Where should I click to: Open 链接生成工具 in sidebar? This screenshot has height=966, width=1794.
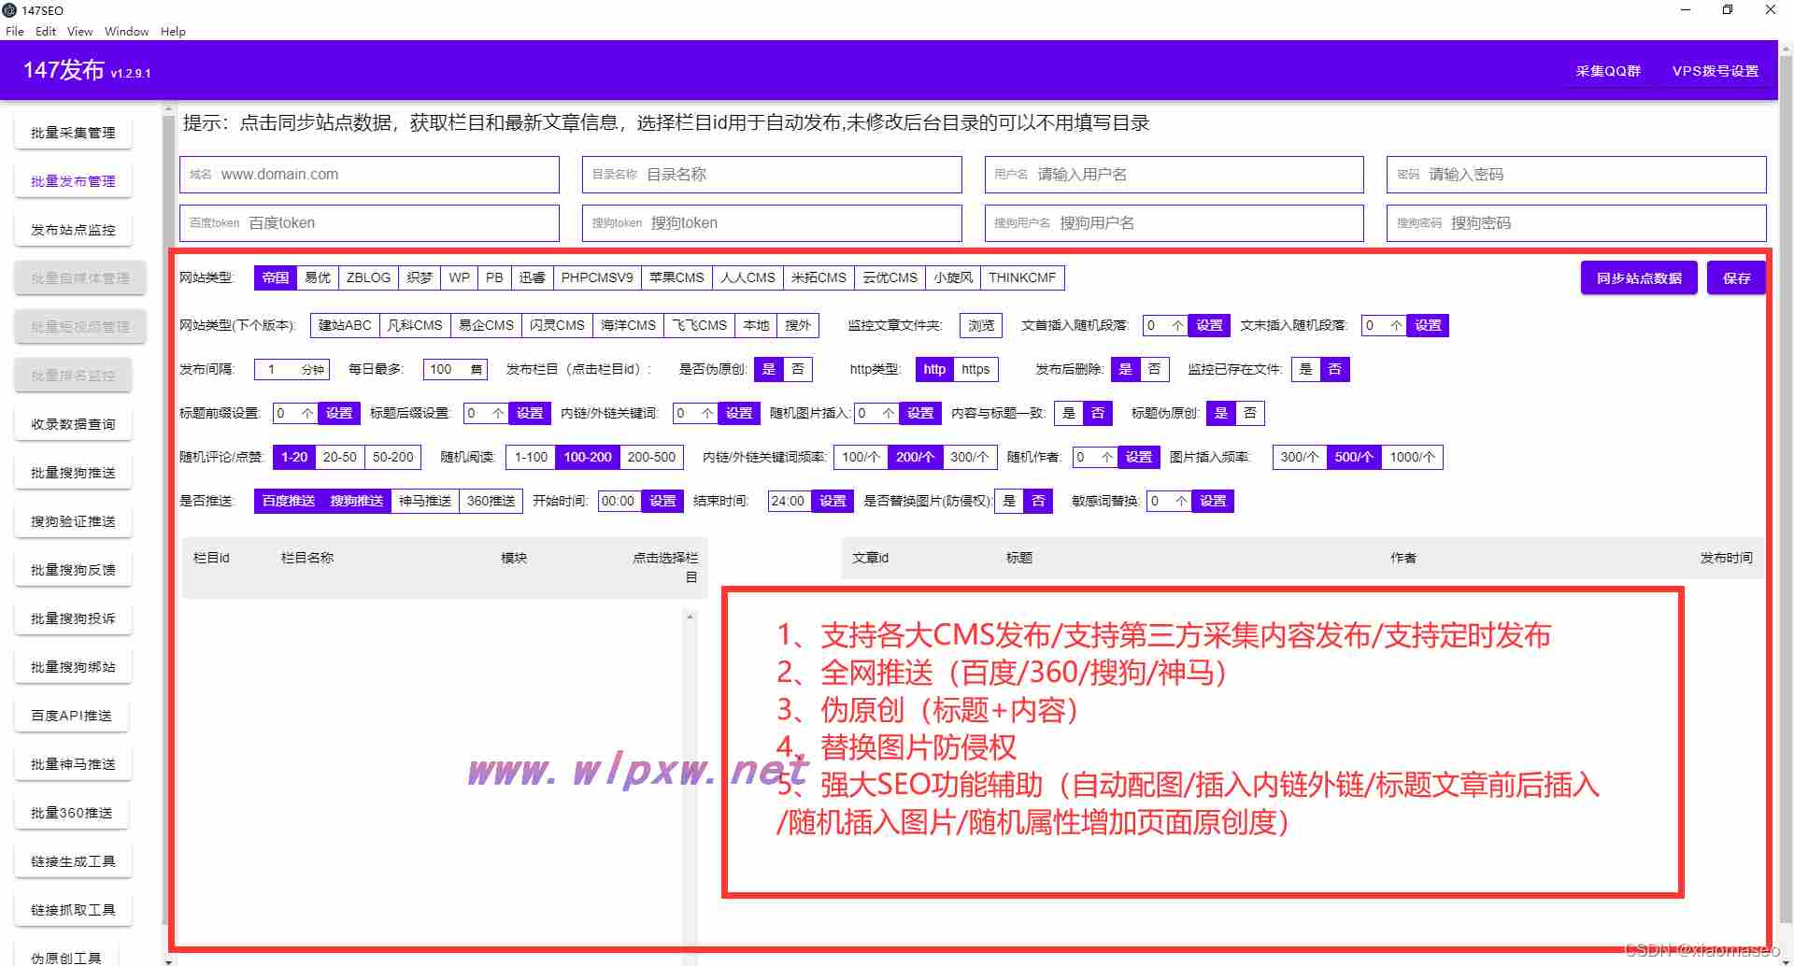[x=73, y=861]
